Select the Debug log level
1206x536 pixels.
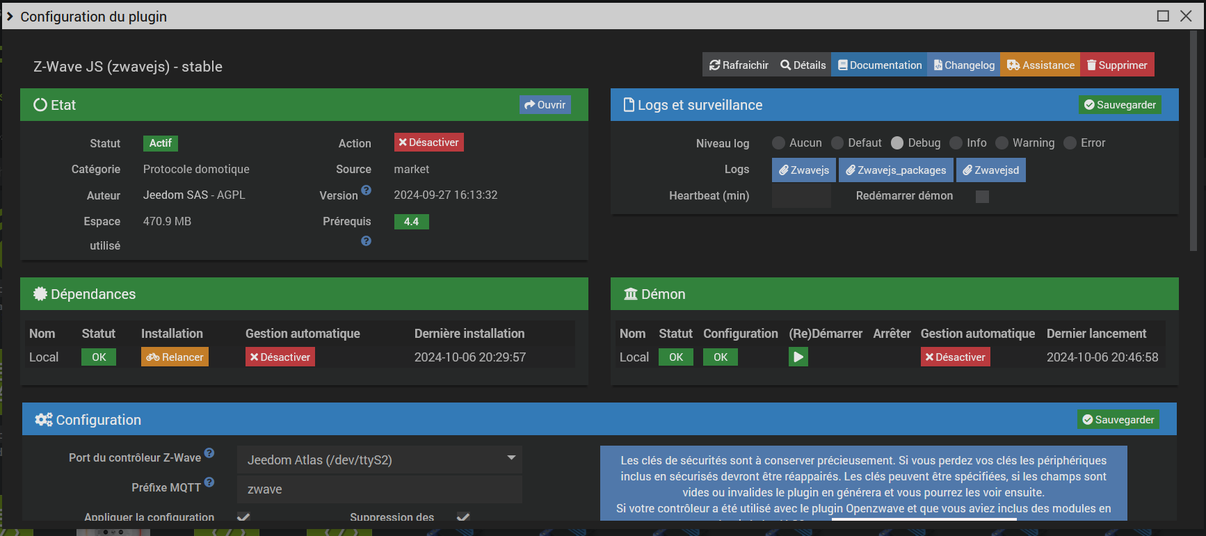(x=897, y=143)
